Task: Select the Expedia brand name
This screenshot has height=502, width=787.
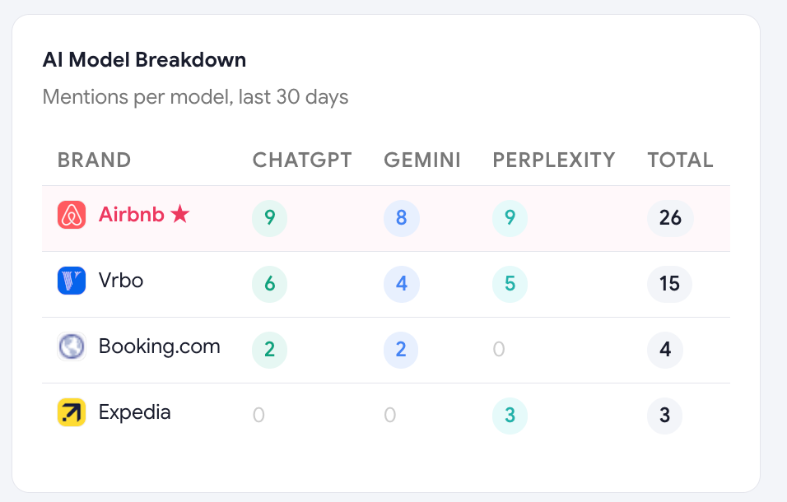Action: coord(134,413)
